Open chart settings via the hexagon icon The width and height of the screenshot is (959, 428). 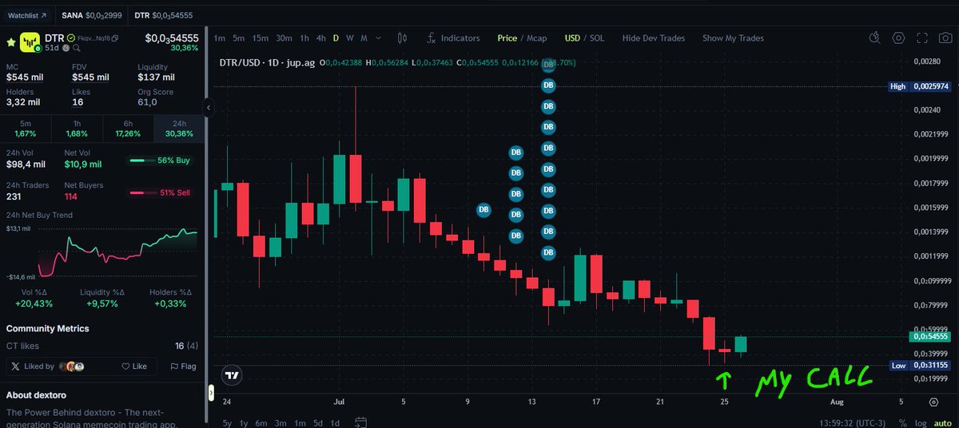click(x=899, y=38)
